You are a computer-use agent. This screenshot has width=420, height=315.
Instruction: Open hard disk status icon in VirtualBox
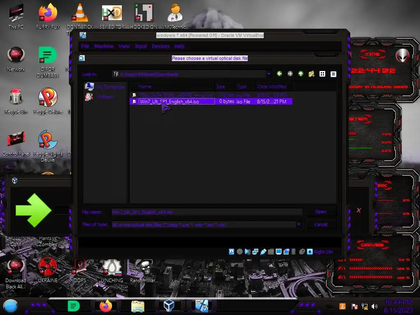click(x=231, y=251)
